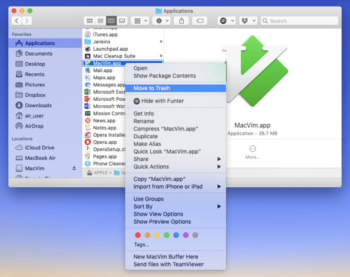
Task: Open the Dropbox sidebar folder
Action: 45,95
